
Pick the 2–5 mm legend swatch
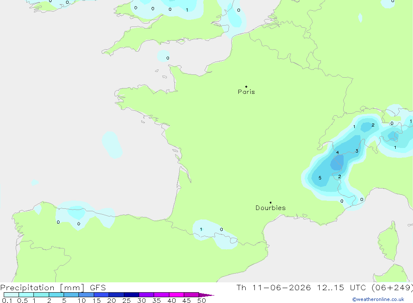[x=56, y=295]
